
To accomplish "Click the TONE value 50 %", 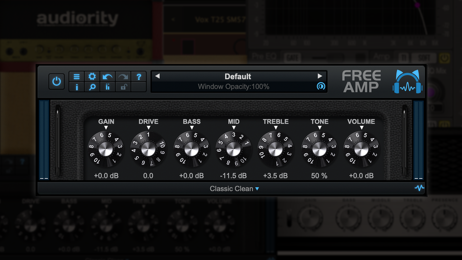I will point(319,176).
